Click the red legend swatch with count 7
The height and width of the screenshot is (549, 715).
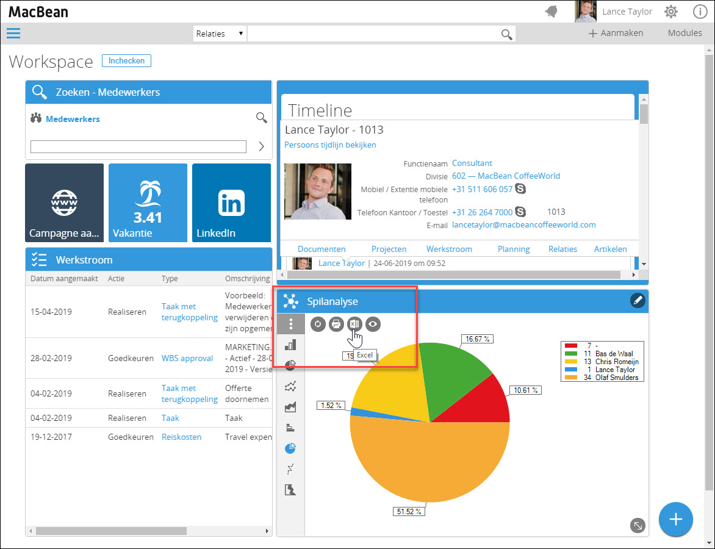click(x=571, y=346)
